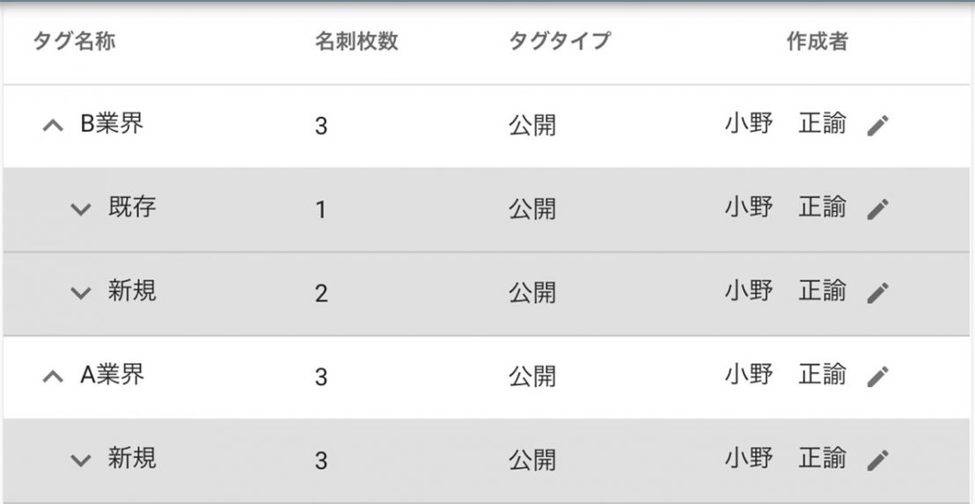
Task: Select the A業界 tag name
Action: click(x=112, y=375)
